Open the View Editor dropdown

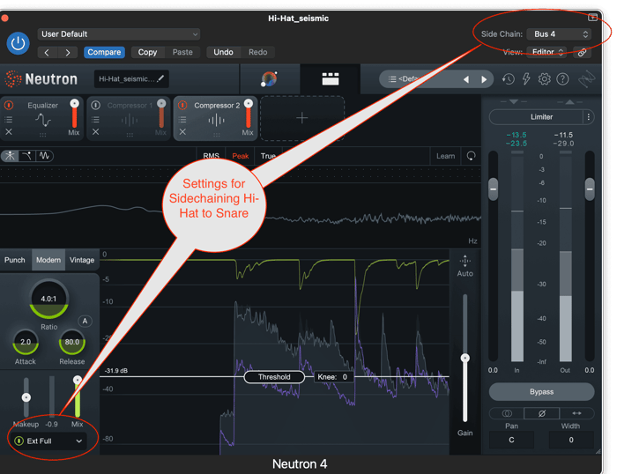point(547,52)
